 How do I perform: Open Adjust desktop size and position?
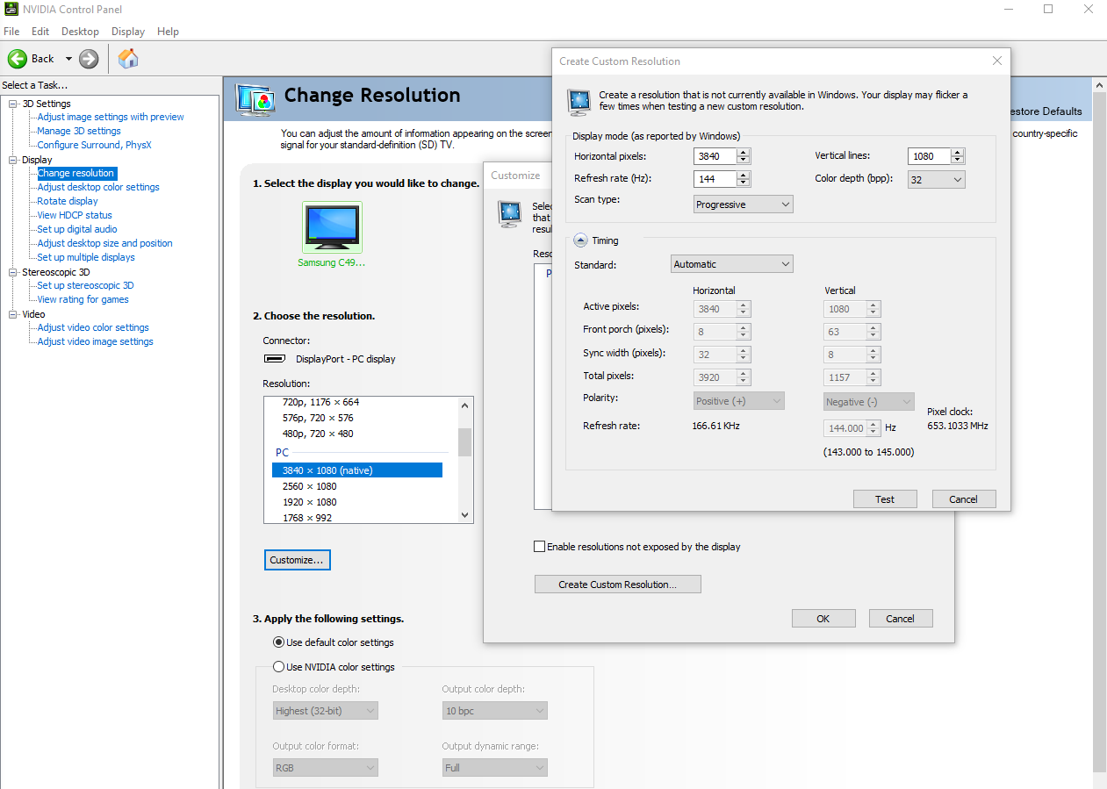pos(104,243)
